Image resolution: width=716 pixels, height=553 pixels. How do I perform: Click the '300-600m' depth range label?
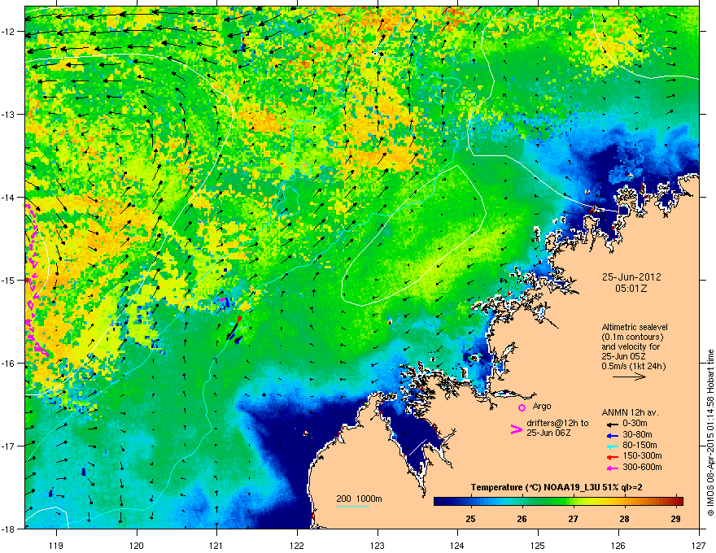pos(642,468)
